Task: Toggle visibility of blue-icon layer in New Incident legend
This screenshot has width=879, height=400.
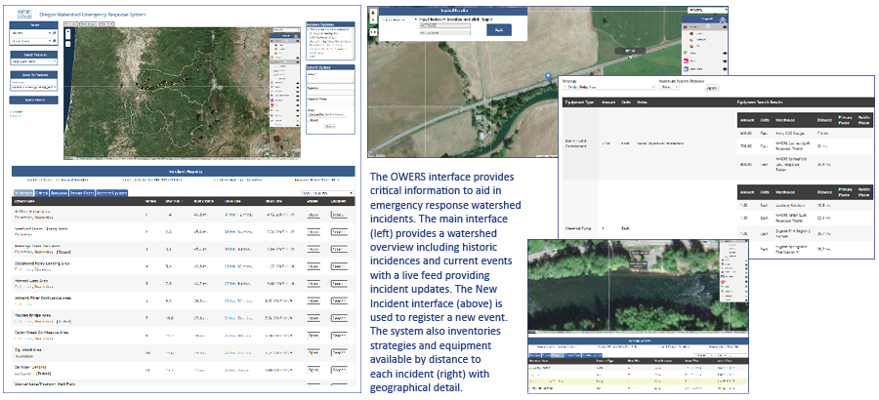Action: pyautogui.click(x=725, y=69)
